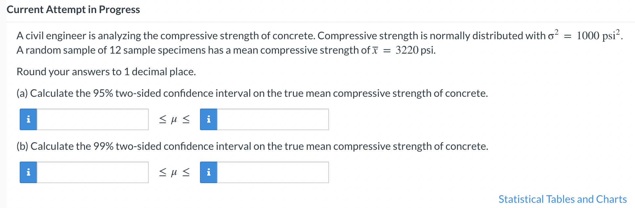Click the x̄ = 3220 psi expression
Viewport: 635px width, 208px height.
click(404, 50)
